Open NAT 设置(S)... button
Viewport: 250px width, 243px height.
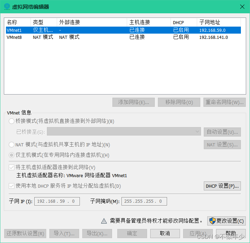point(222,145)
